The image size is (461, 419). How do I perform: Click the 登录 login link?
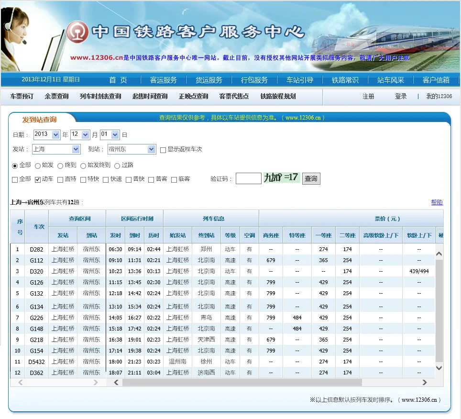(401, 96)
